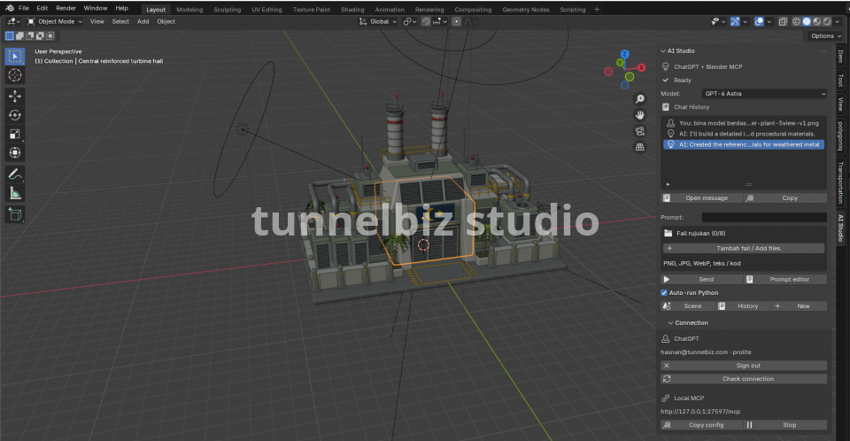
Task: Open the Object Mode dropdown
Action: 55,22
